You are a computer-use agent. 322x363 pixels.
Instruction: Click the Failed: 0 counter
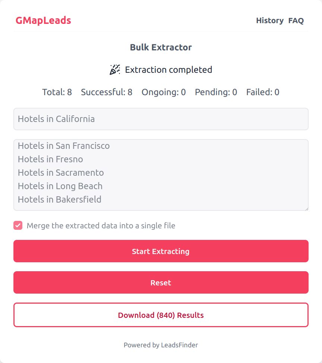click(x=262, y=92)
